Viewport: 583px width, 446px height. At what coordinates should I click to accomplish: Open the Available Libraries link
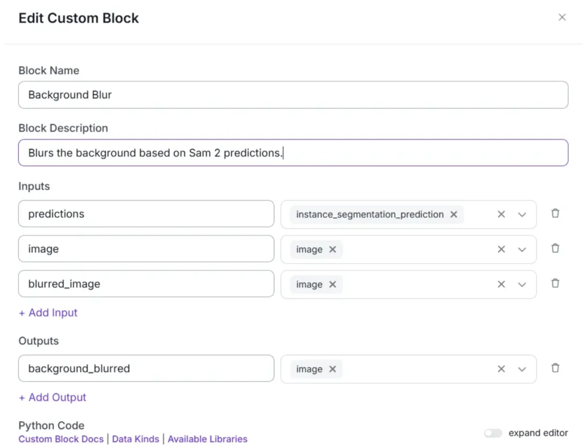(207, 439)
